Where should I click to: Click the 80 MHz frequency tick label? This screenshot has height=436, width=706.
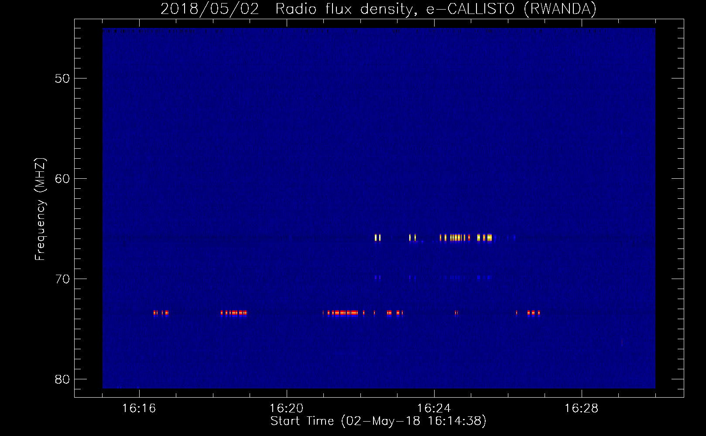(62, 379)
